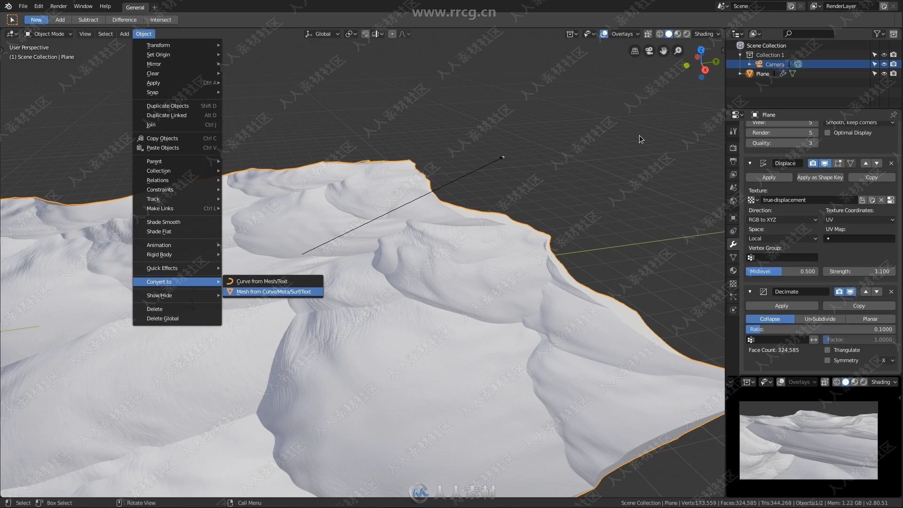Click Apply button under Displace modifier

768,177
